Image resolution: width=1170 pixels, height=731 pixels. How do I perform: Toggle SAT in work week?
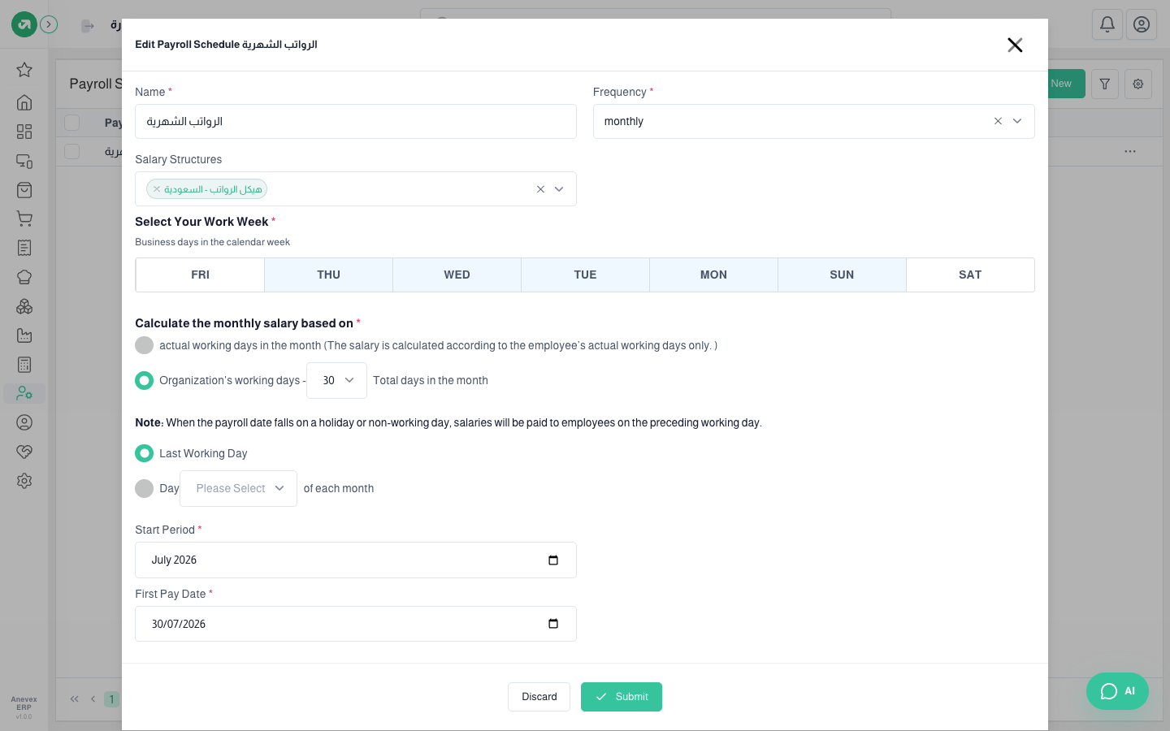pos(970,275)
